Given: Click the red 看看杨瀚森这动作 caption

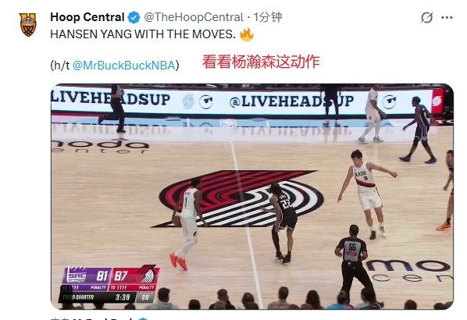Looking at the screenshot, I should (261, 62).
